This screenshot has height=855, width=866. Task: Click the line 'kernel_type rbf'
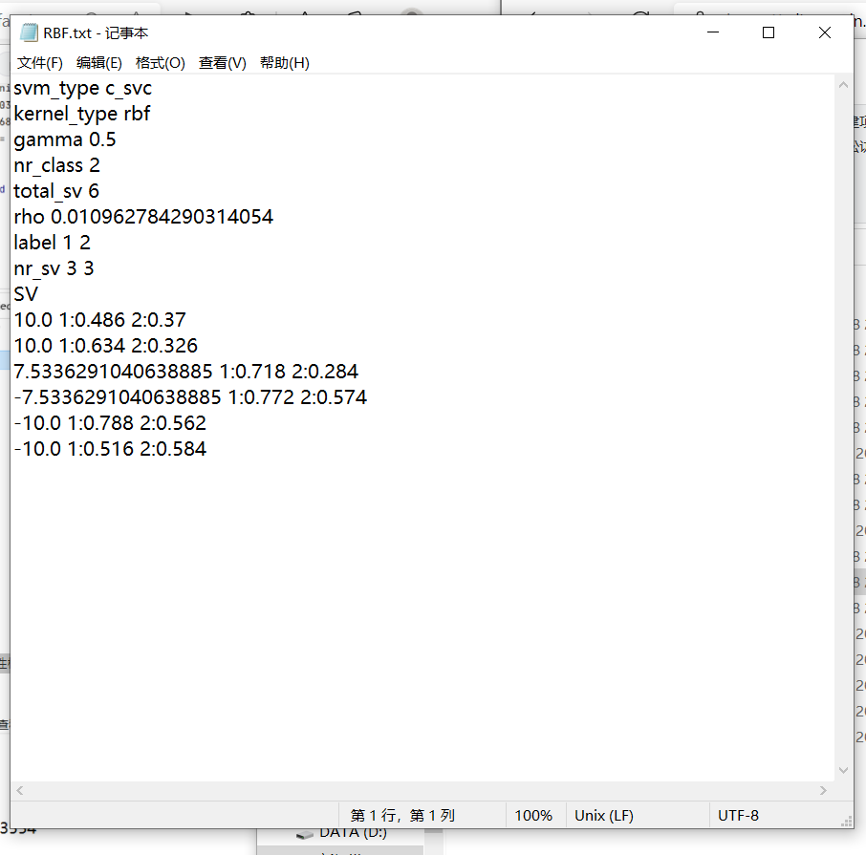point(82,115)
